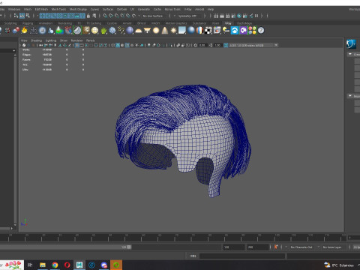Click the four colored dots shelf icon
The width and height of the screenshot is (360, 270).
252,31
